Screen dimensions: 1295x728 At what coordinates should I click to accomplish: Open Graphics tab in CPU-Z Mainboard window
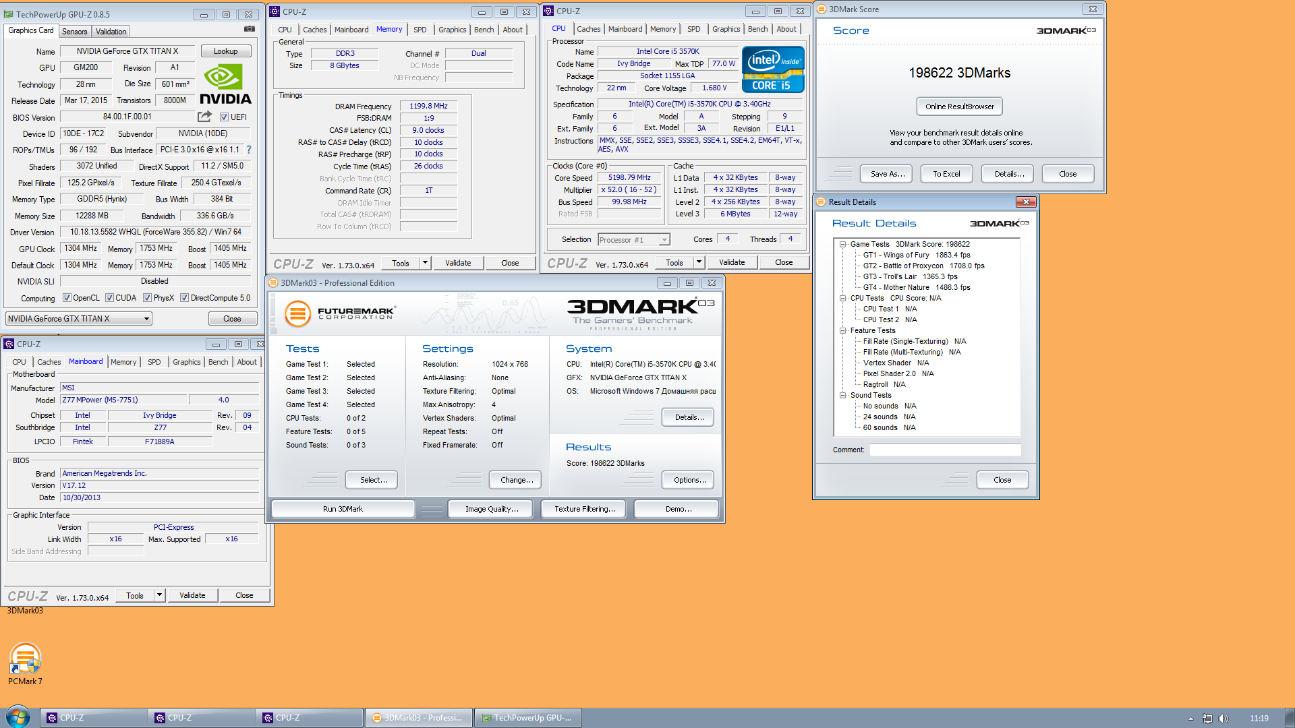(187, 362)
